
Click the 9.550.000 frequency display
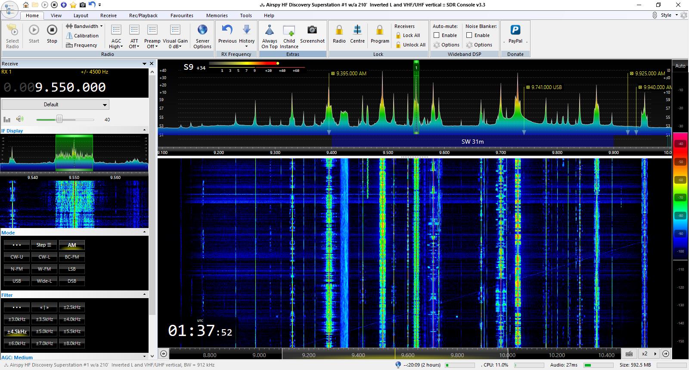70,87
